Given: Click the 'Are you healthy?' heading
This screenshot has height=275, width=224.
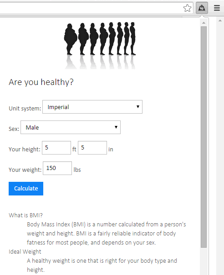Looking at the screenshot, I should pos(41,82).
